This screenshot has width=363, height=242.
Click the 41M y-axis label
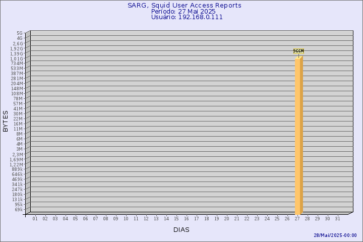pyautogui.click(x=18, y=109)
